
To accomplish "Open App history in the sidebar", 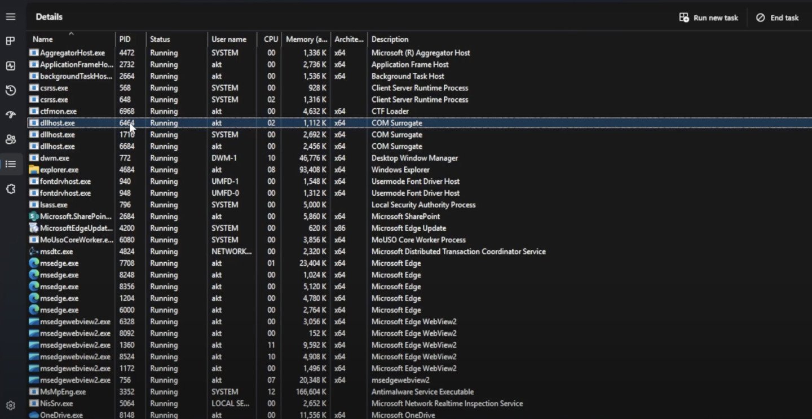I will pos(11,90).
